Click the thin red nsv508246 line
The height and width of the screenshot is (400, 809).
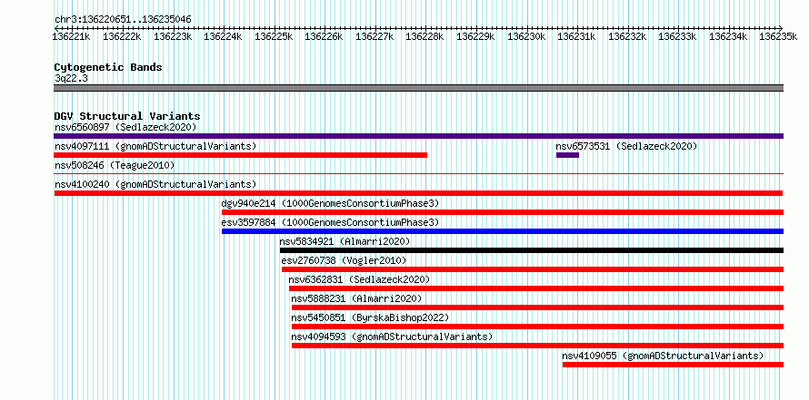[418, 174]
